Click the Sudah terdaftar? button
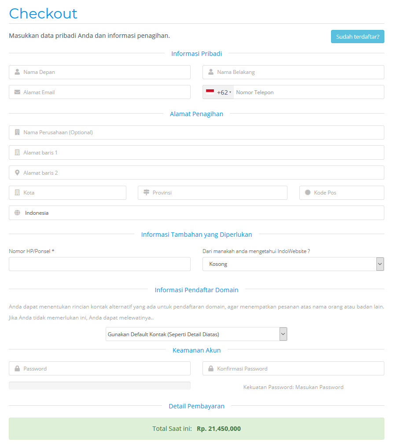Viewport: 394px width, 448px height. click(x=357, y=37)
